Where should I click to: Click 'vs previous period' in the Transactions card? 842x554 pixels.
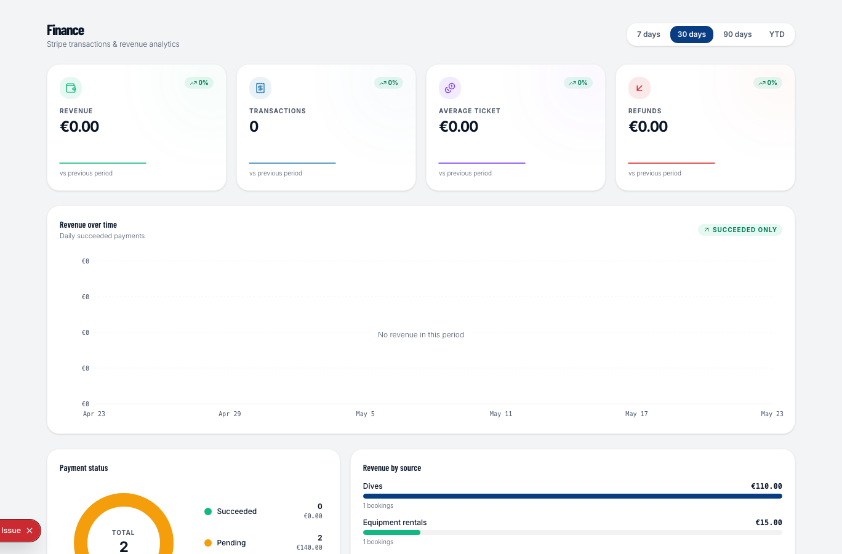pyautogui.click(x=276, y=174)
